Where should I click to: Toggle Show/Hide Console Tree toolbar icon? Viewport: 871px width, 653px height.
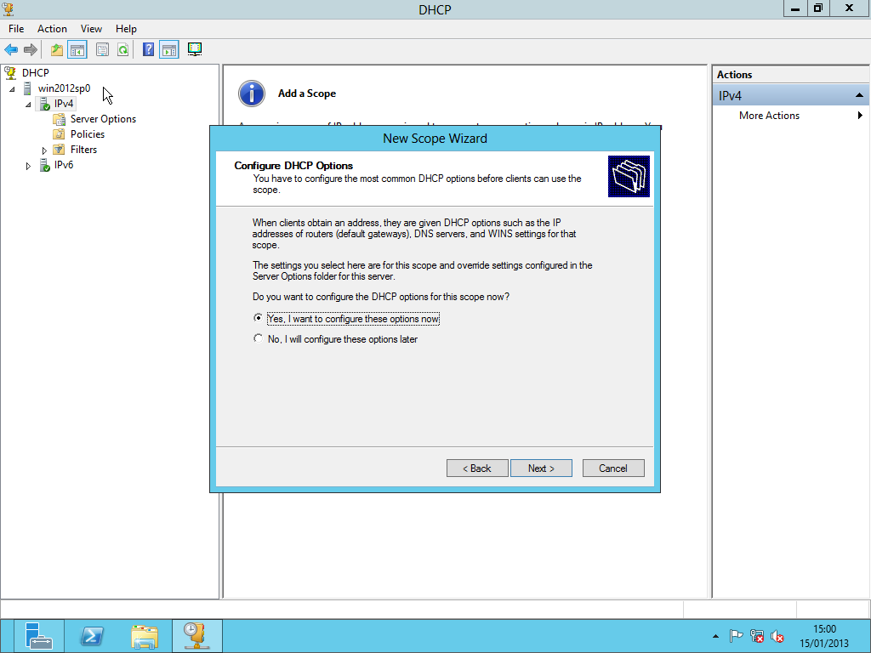point(77,50)
